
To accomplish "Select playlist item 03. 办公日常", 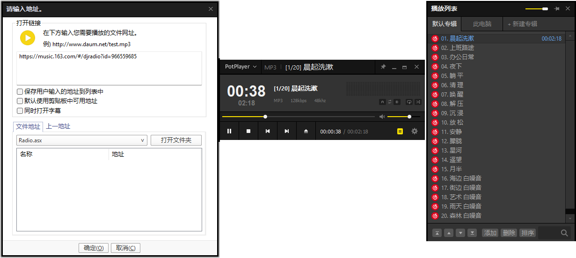I will 496,57.
